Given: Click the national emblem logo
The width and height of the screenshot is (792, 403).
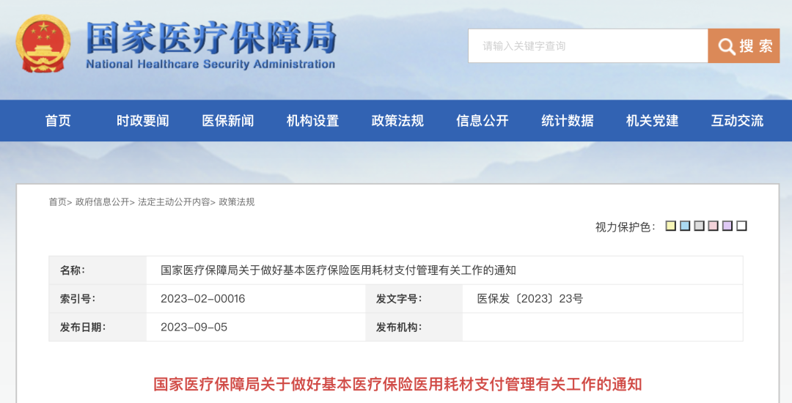Looking at the screenshot, I should point(43,43).
